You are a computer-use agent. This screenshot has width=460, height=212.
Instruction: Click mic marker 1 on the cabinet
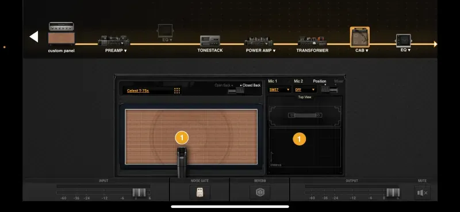click(182, 138)
